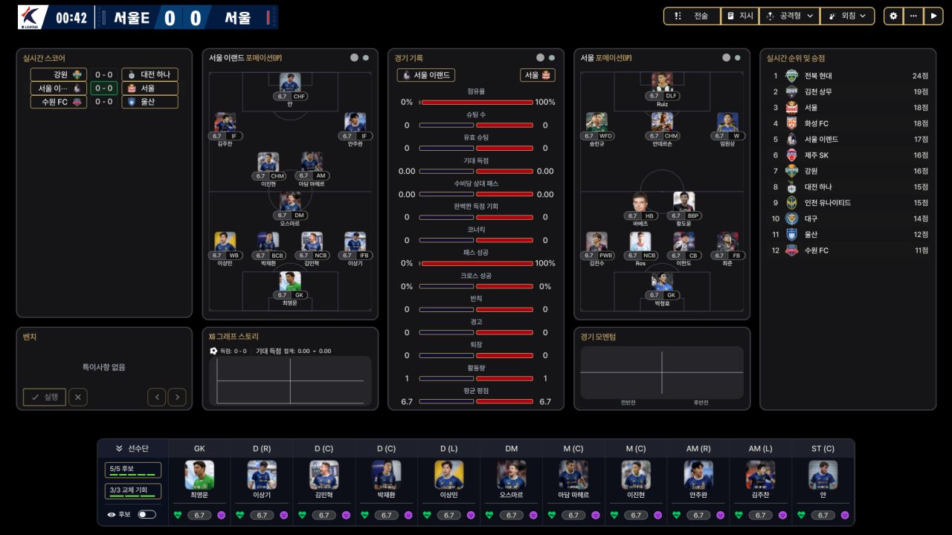Select the 서울 이랜드 tab in 경기 기록
Image resolution: width=952 pixels, height=535 pixels.
[426, 75]
